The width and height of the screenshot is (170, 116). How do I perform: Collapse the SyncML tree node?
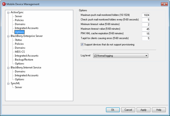(8, 84)
